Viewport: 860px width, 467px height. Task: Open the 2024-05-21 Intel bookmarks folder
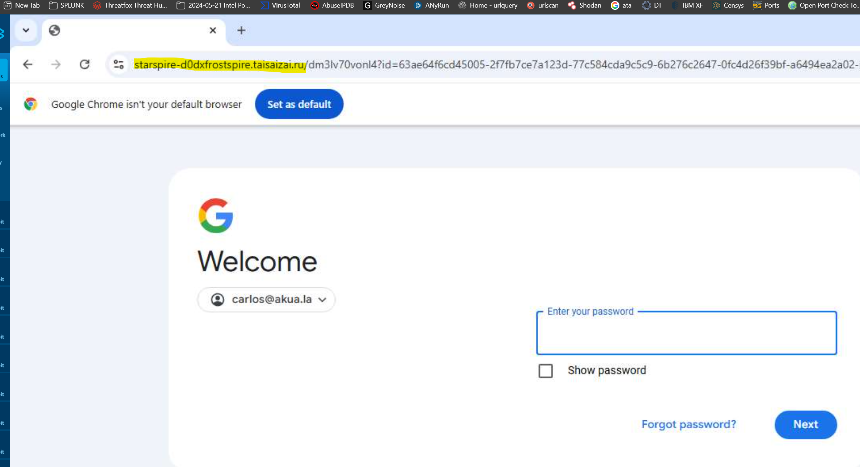tap(213, 5)
